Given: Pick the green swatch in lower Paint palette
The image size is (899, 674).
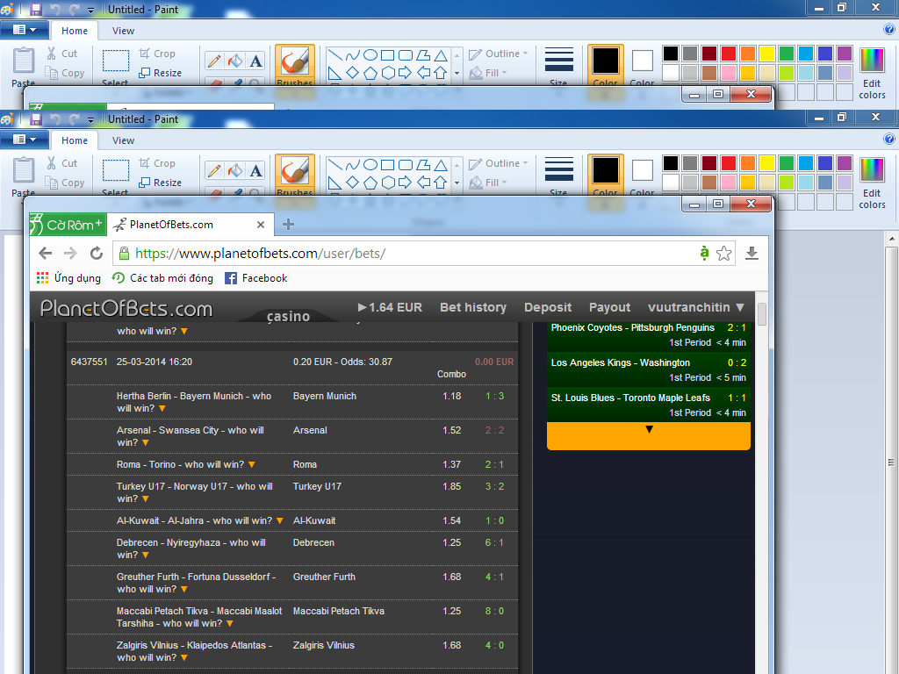Looking at the screenshot, I should [x=787, y=163].
